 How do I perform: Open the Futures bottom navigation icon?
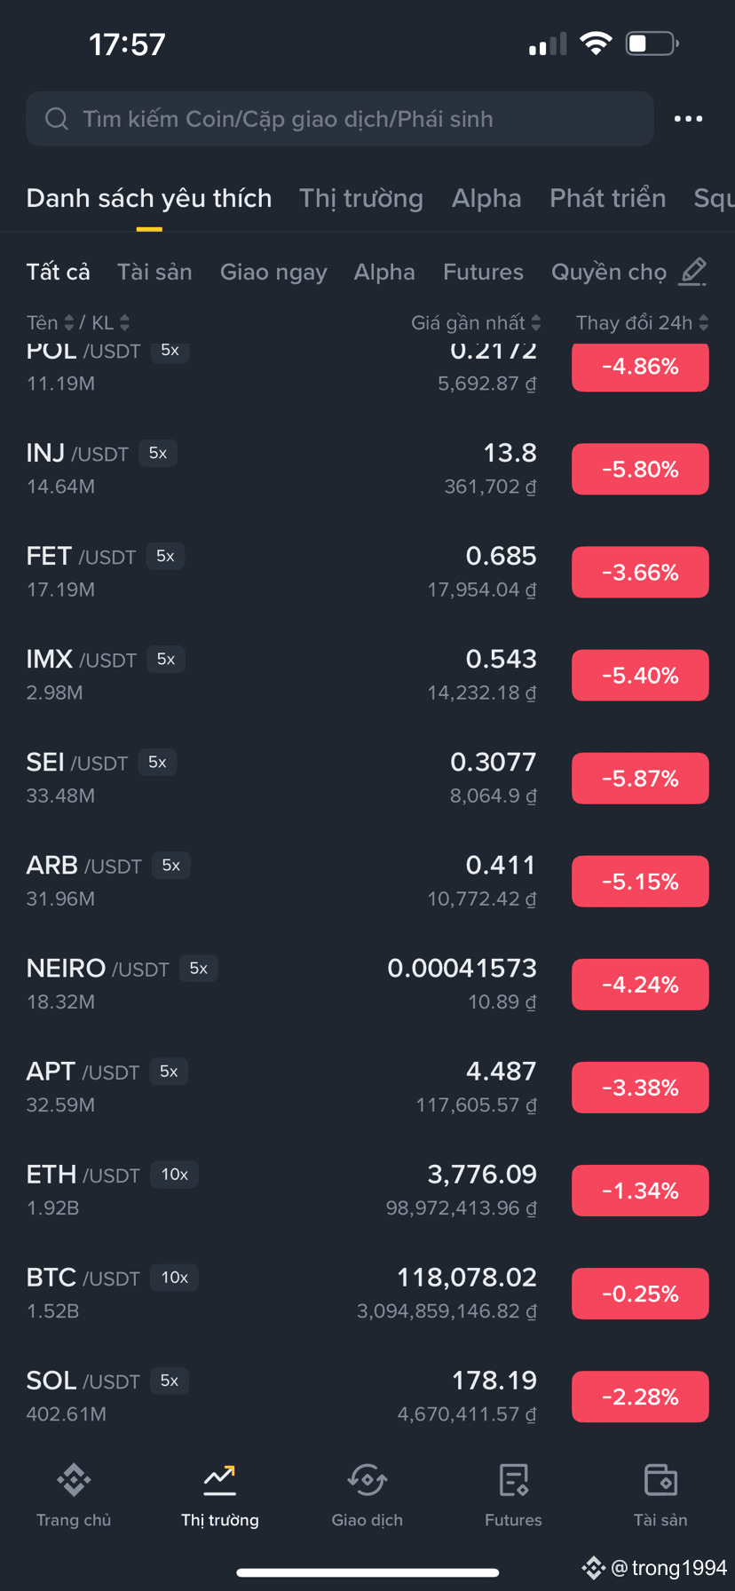513,1481
